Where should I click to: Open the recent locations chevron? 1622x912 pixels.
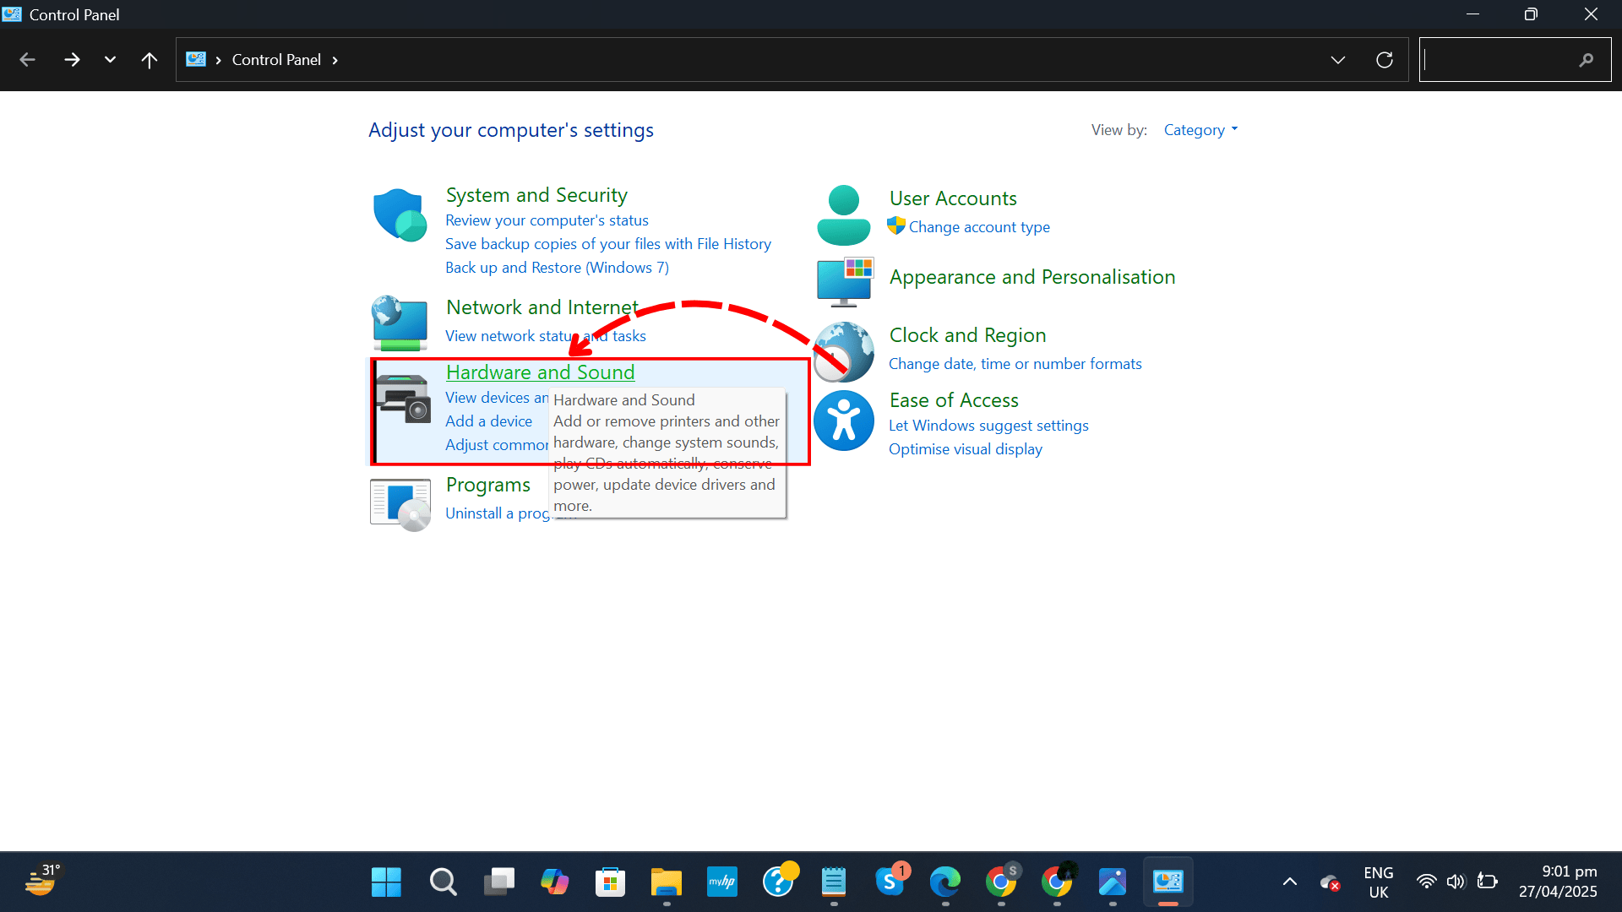(110, 60)
